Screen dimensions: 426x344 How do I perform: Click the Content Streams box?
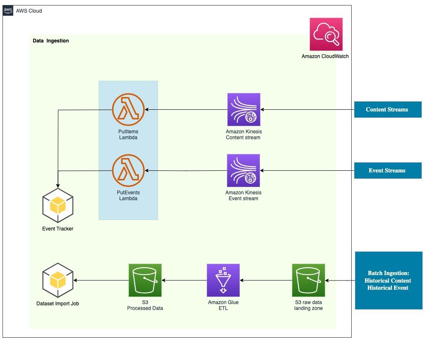tap(388, 110)
